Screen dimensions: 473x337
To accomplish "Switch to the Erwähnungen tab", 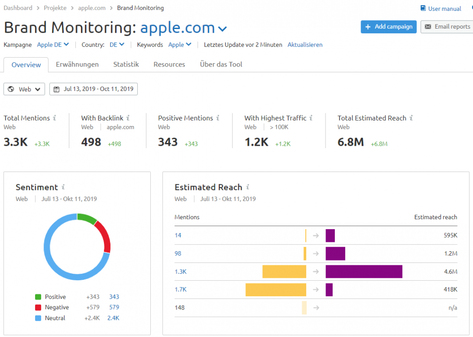I will (77, 64).
